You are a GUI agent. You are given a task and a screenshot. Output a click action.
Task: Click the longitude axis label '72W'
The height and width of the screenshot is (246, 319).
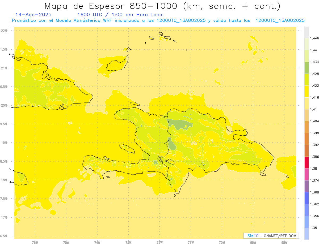tap(159, 243)
